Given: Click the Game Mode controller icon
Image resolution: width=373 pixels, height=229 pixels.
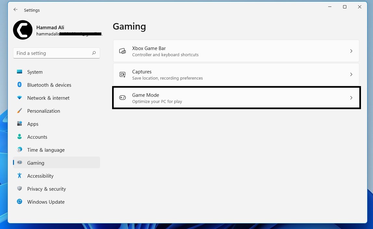Looking at the screenshot, I should tap(122, 98).
